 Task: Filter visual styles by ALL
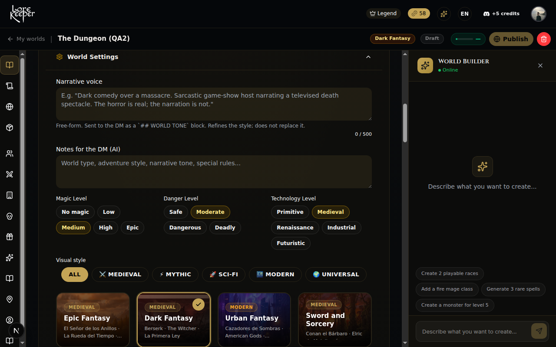tap(75, 275)
